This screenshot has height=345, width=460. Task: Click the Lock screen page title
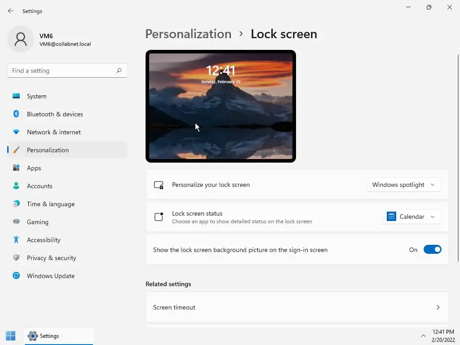click(284, 34)
